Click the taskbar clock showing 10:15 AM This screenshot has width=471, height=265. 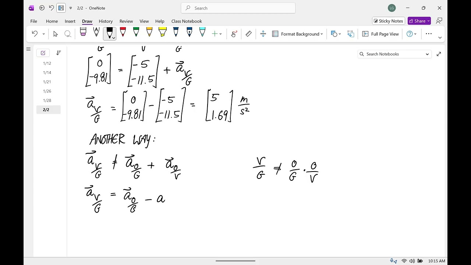(436, 261)
